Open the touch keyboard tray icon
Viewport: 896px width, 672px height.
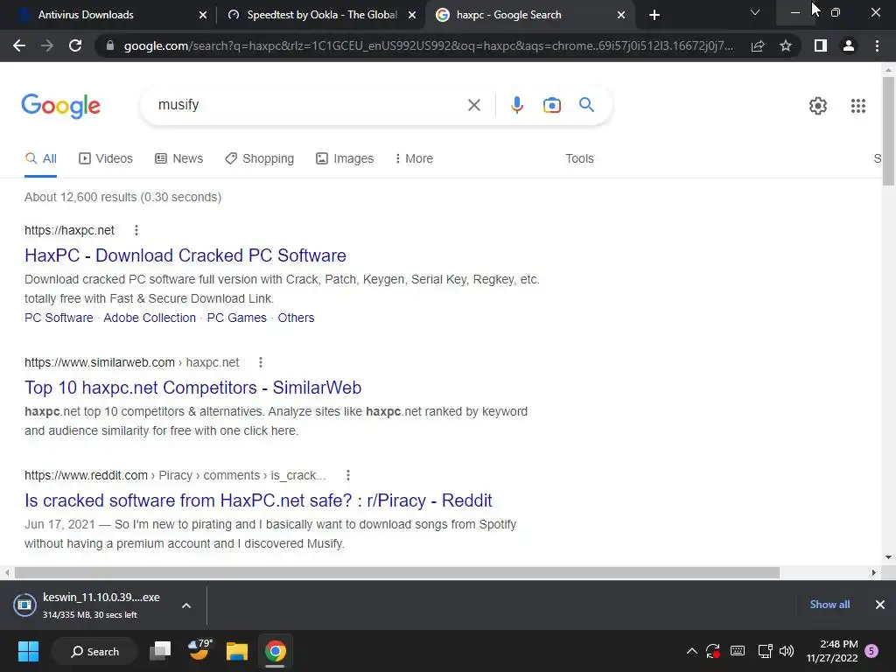[x=737, y=651]
